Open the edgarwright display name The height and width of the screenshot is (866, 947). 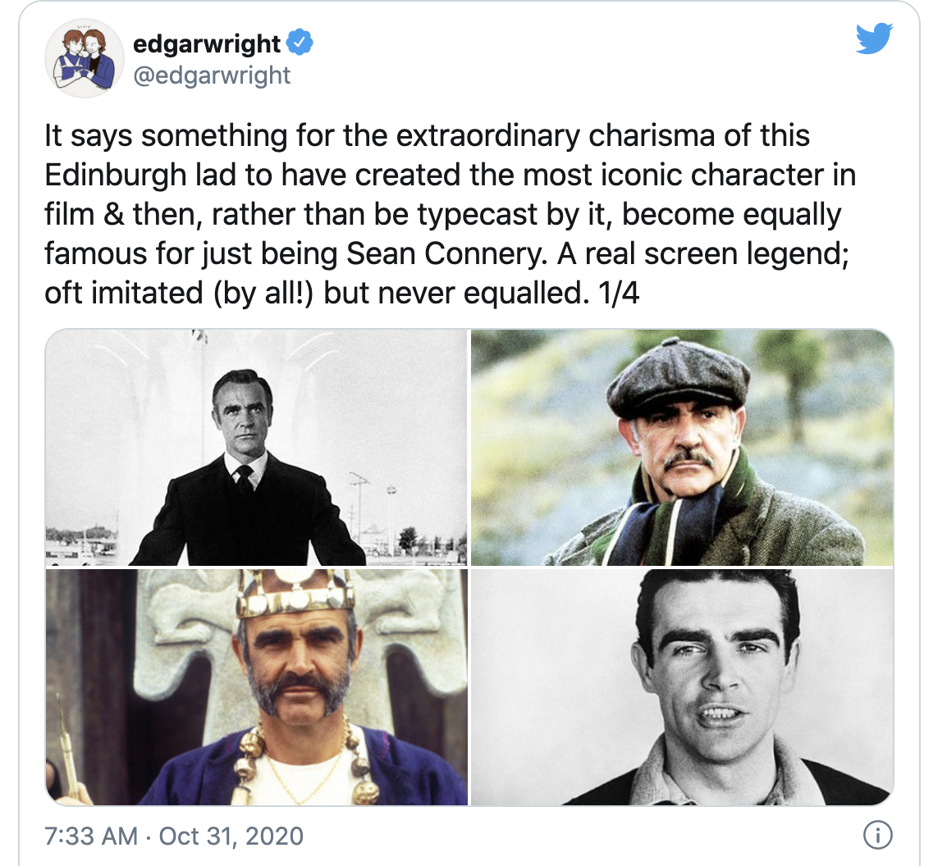[x=207, y=43]
